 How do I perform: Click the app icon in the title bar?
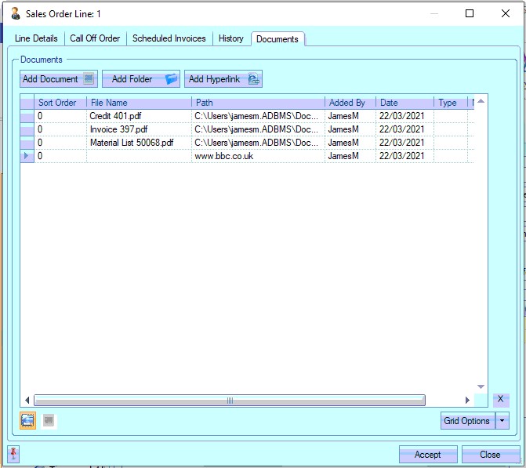tap(15, 13)
